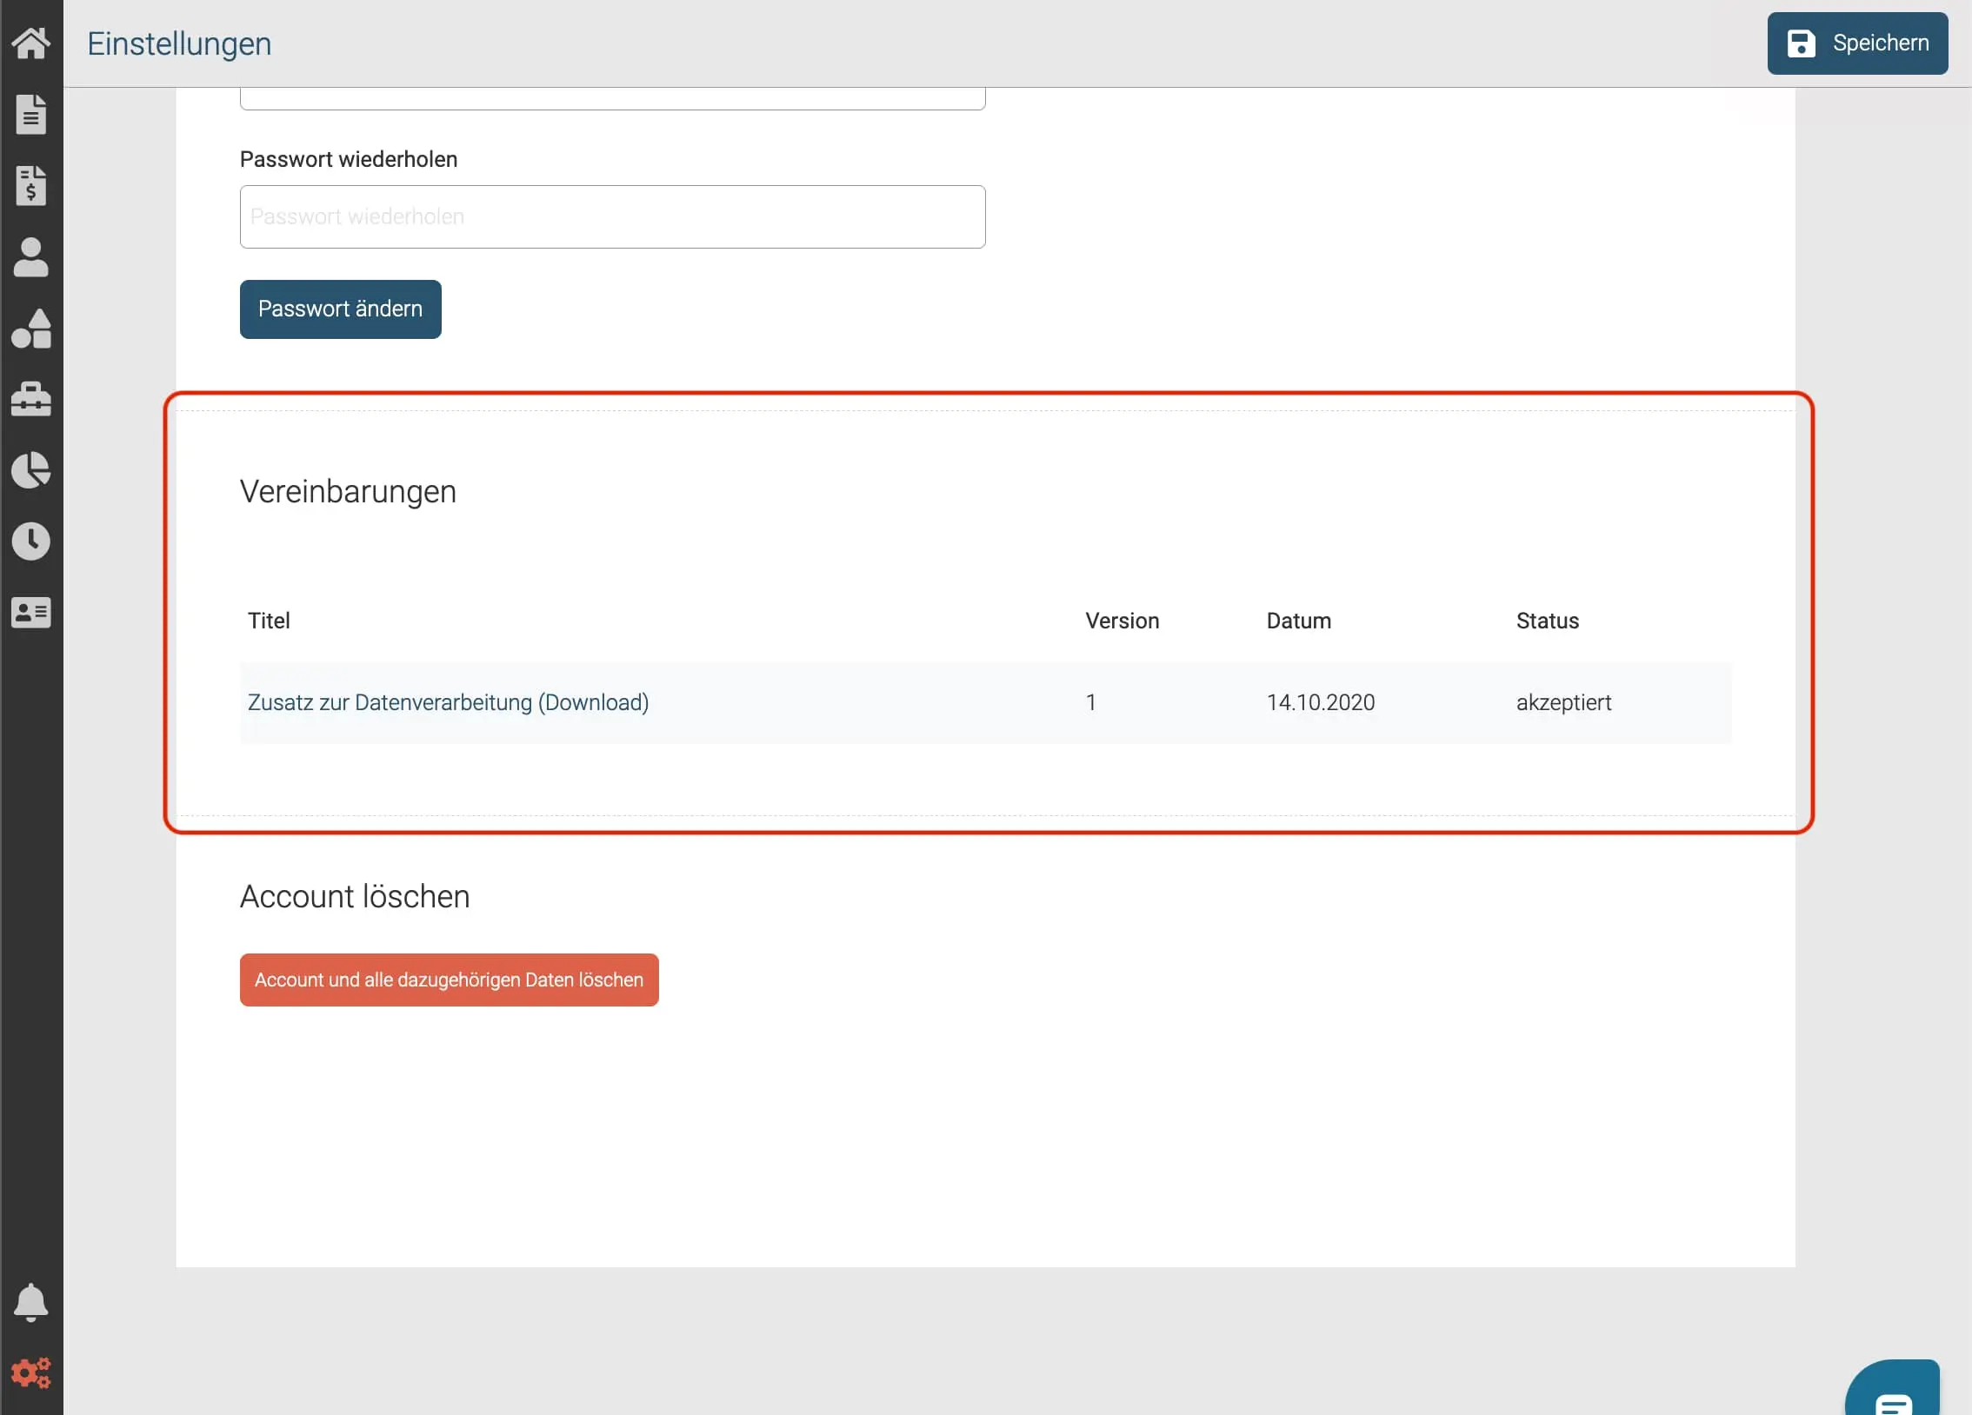The height and width of the screenshot is (1415, 1972).
Task: Click the Passwort wiederholen field label
Action: point(349,159)
